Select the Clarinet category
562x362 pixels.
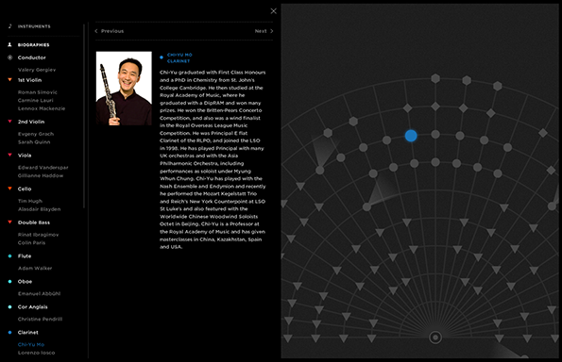coord(28,333)
